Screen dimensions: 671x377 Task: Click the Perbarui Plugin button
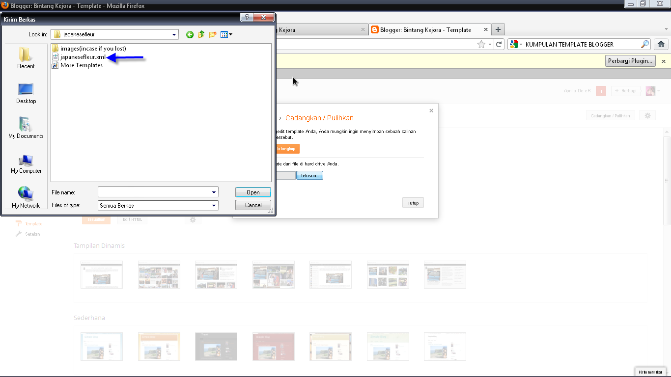(630, 61)
